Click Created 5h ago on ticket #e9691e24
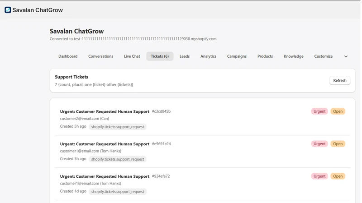The height and width of the screenshot is (203, 362). pyautogui.click(x=73, y=159)
